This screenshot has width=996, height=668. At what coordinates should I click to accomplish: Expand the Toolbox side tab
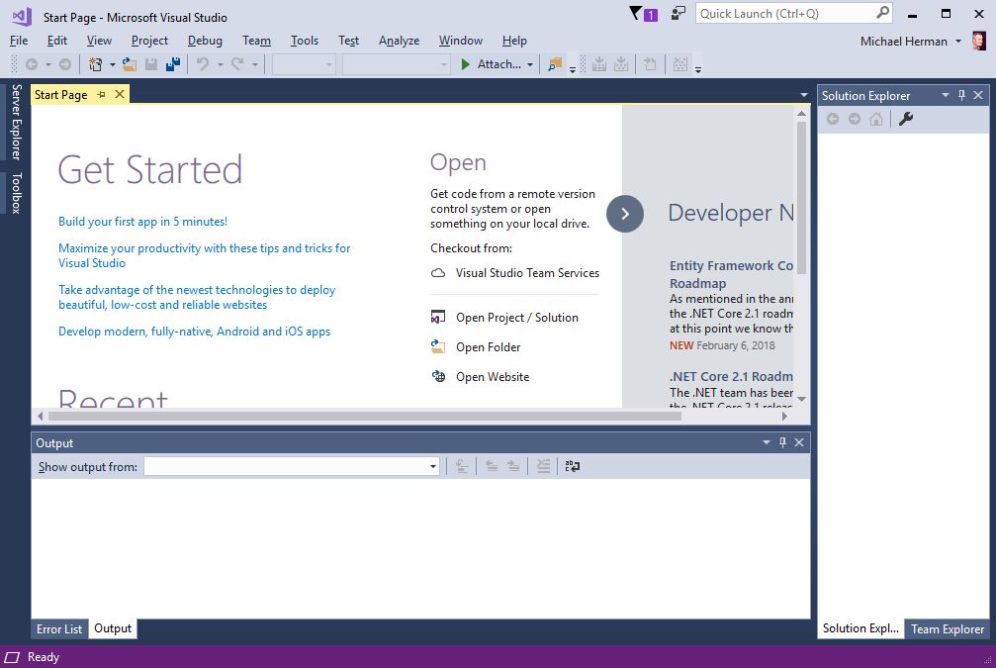click(x=17, y=193)
